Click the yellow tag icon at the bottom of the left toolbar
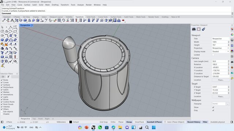Viewport: 234px width, 131px height. coord(2,65)
